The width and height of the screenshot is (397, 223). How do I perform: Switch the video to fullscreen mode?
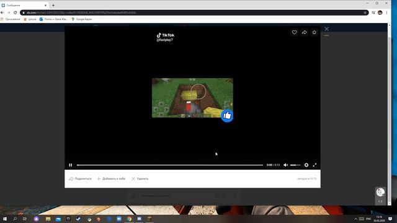point(314,165)
